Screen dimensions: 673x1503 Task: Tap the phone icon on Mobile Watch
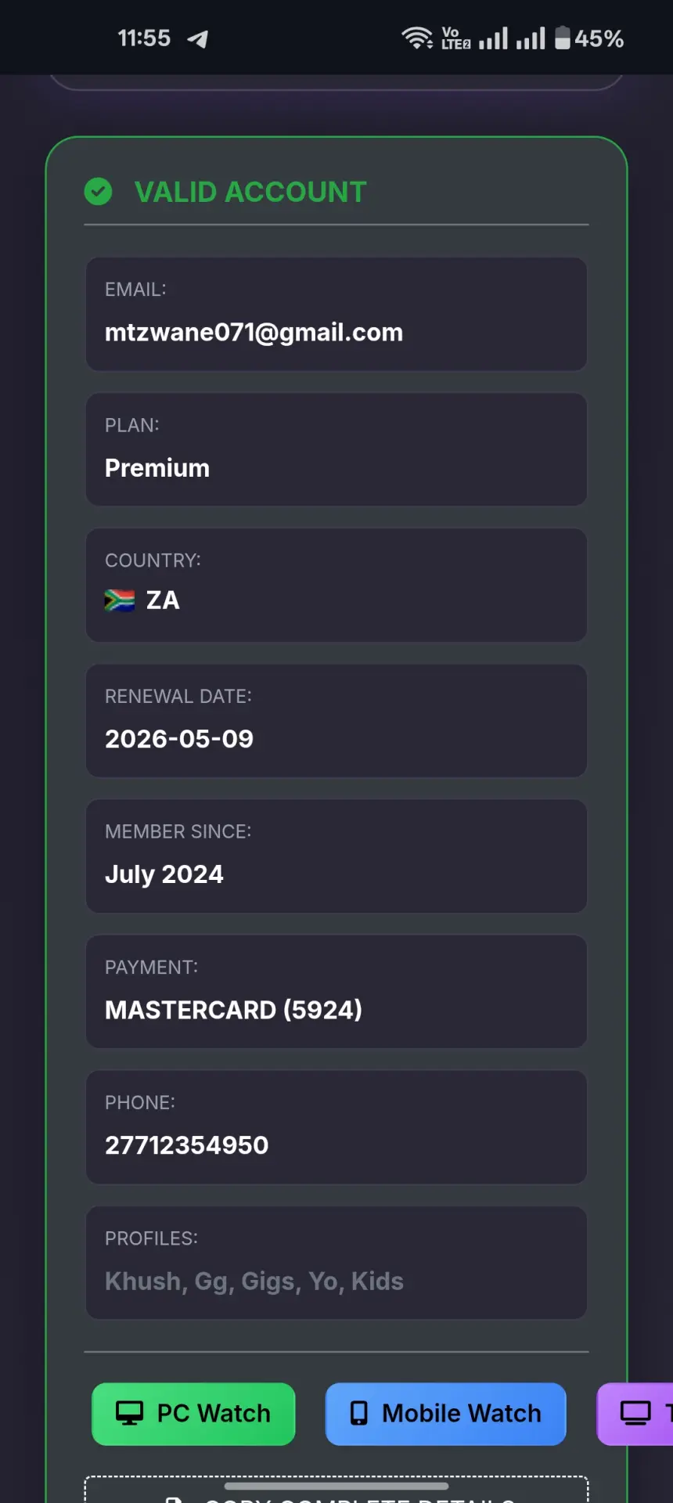359,1413
